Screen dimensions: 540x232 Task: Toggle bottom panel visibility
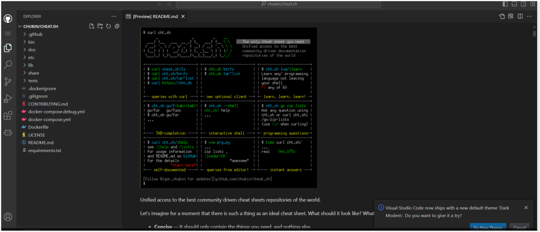click(x=514, y=4)
